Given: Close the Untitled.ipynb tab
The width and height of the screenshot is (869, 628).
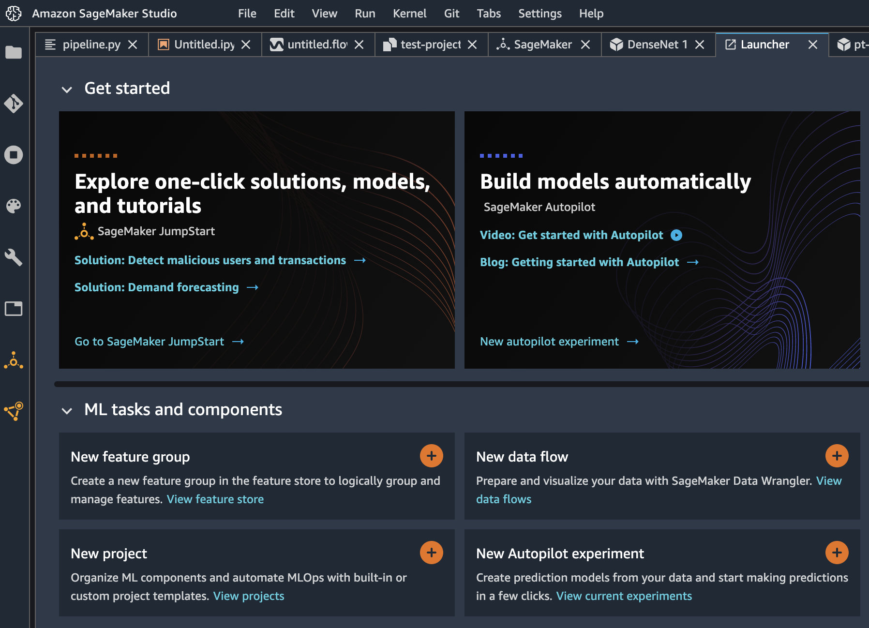Looking at the screenshot, I should [x=246, y=45].
